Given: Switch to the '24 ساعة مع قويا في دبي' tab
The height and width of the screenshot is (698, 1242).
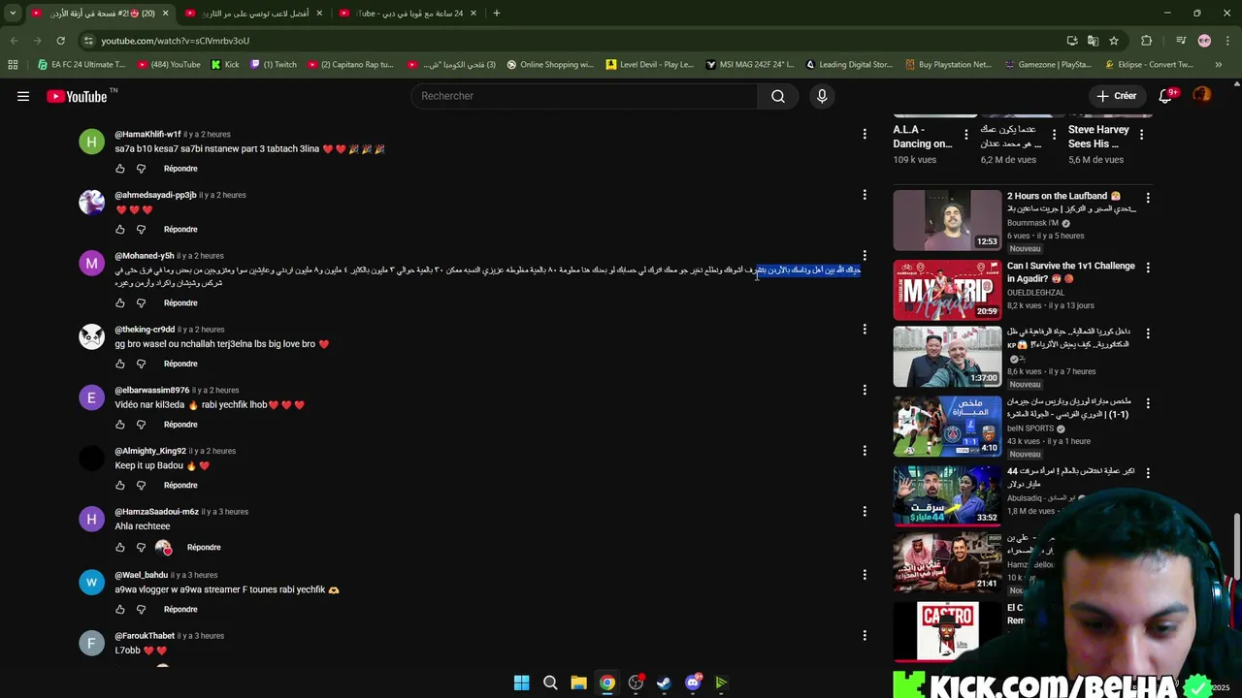Looking at the screenshot, I should pyautogui.click(x=407, y=13).
